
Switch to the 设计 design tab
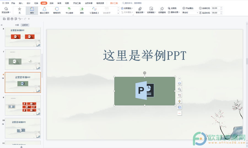coord(28,3)
